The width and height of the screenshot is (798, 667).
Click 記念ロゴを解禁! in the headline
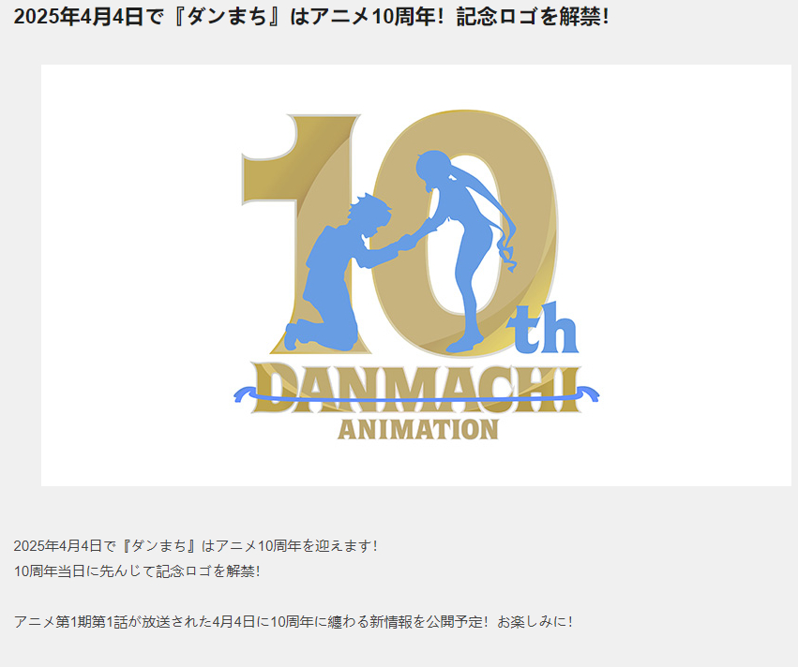tap(533, 17)
